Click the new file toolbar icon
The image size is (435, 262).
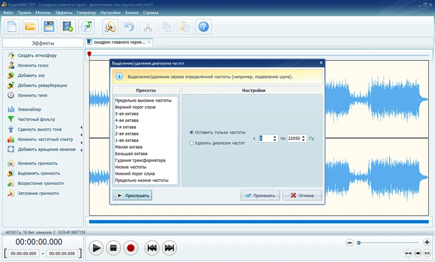12,27
